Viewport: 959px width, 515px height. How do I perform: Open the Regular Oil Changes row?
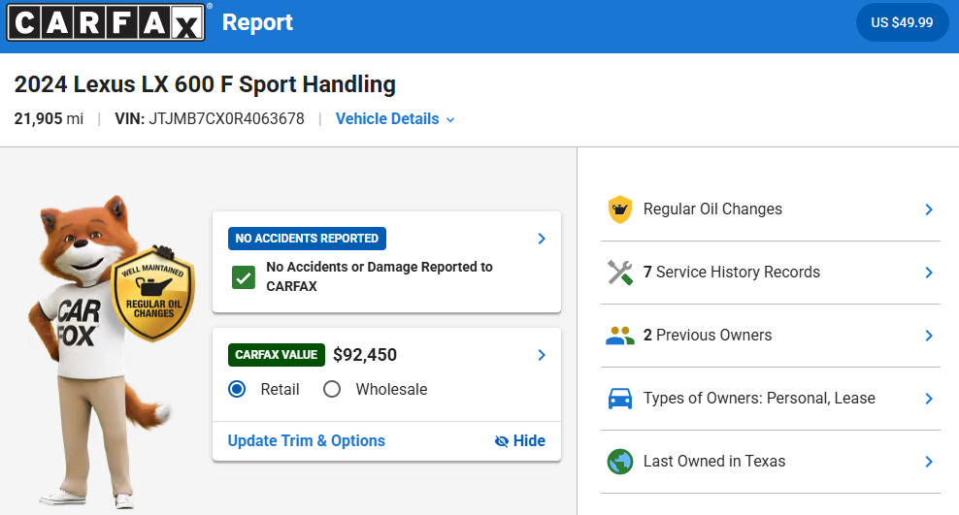pyautogui.click(x=771, y=209)
